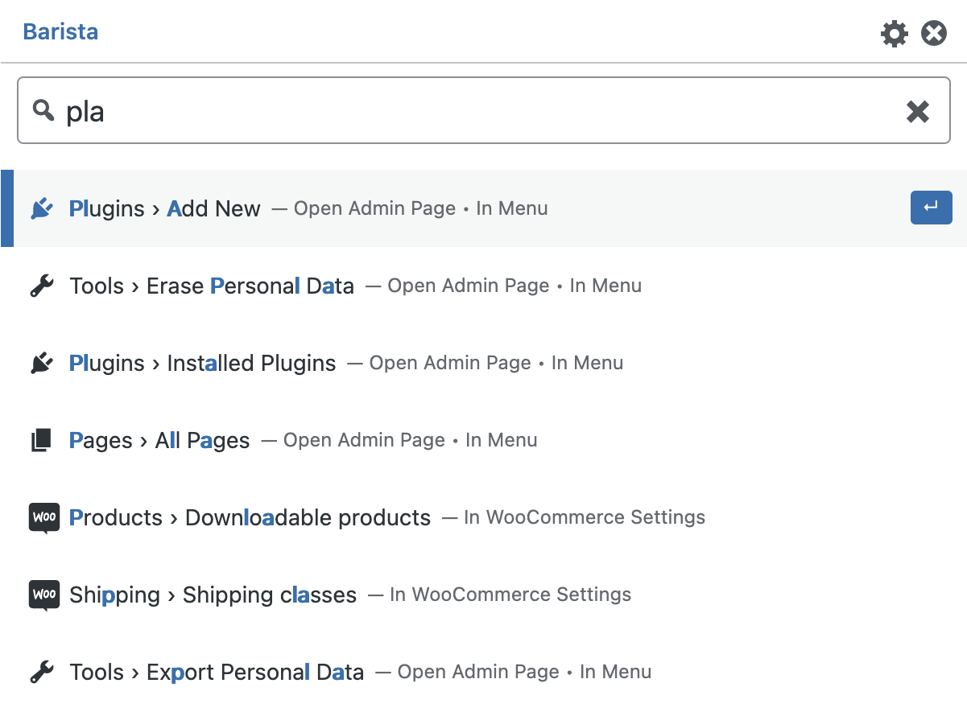Click the pages icon beside All Pages
967x712 pixels.
(x=42, y=440)
